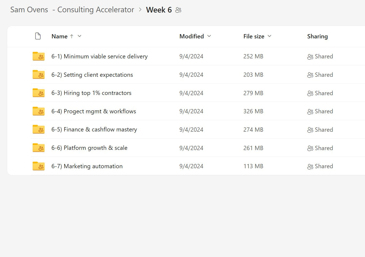The image size is (365, 257).
Task: Click the 113 MB file size cell
Action: 253,166
